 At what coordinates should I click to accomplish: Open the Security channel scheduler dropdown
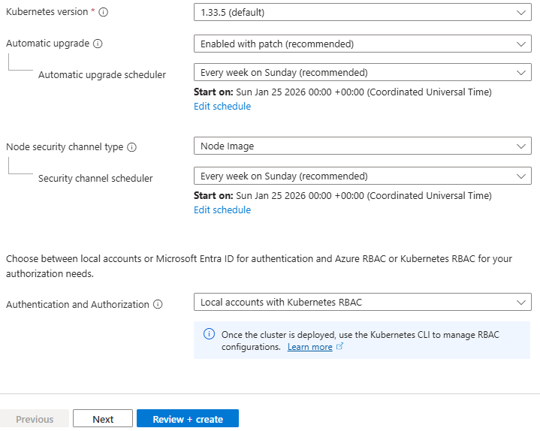pos(362,176)
